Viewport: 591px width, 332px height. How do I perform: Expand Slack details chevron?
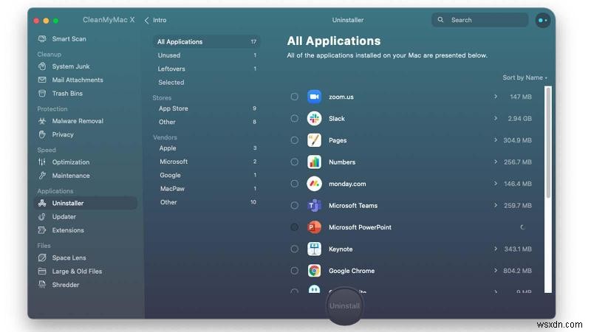point(495,119)
